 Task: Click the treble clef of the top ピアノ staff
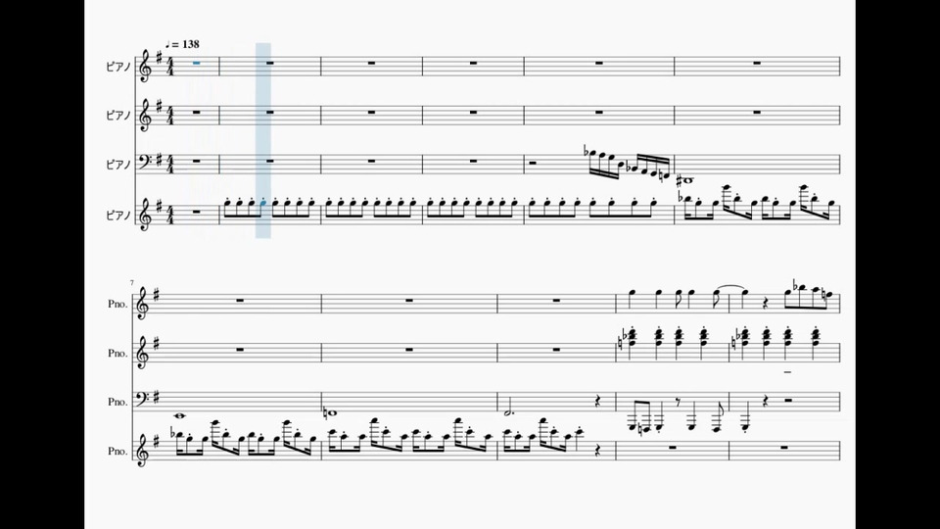pos(145,66)
